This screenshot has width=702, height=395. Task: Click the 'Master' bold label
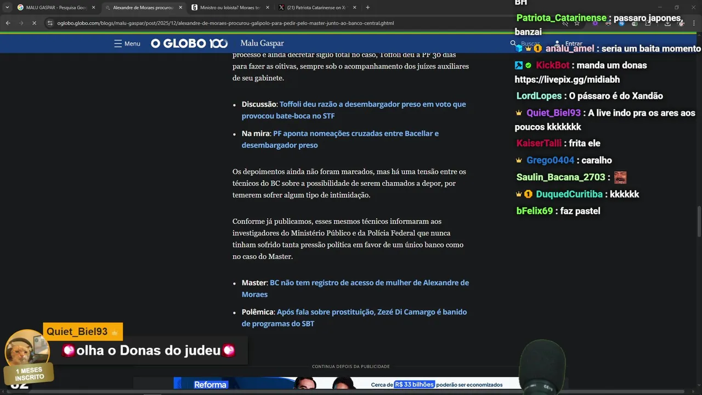click(x=254, y=283)
